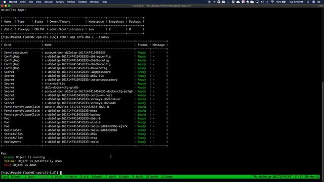Click the red clock menu bar icon
Viewport: 324px width, 182px height.
point(243,2)
